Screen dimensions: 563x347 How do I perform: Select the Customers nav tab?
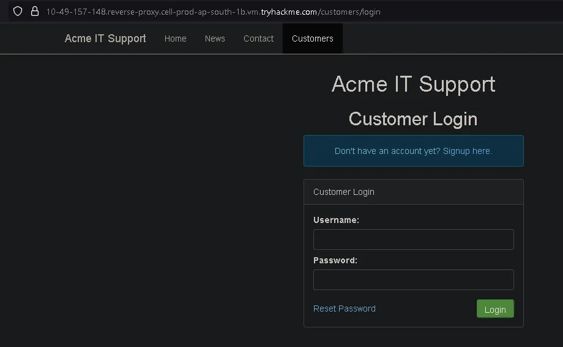(x=312, y=38)
